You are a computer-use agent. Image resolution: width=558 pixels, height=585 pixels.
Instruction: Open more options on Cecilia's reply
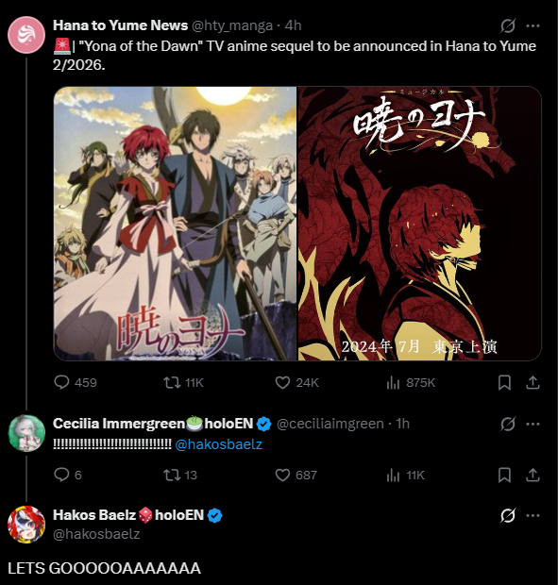[x=533, y=424]
